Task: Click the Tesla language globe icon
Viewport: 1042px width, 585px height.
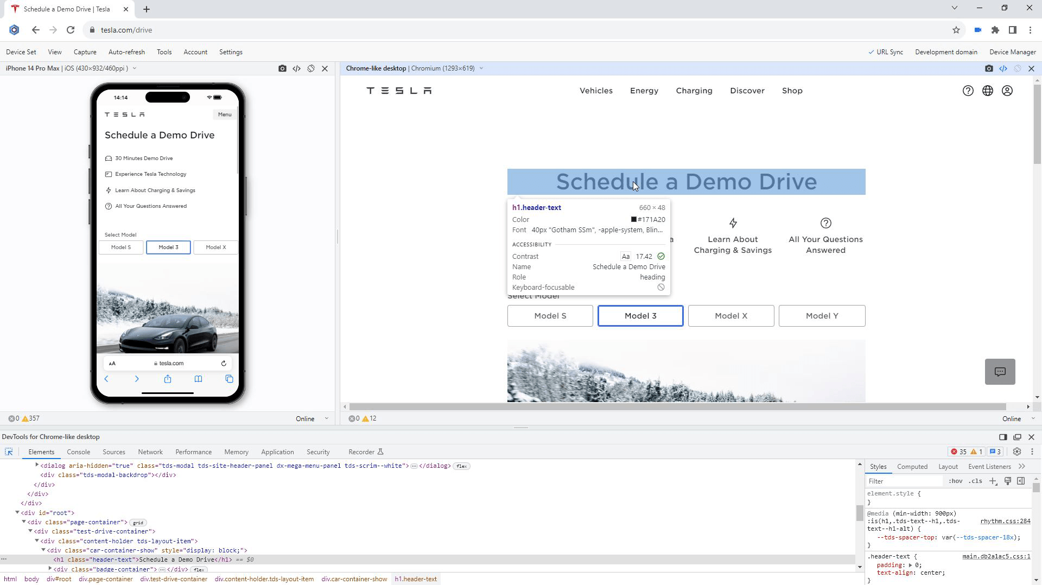Action: click(x=988, y=91)
